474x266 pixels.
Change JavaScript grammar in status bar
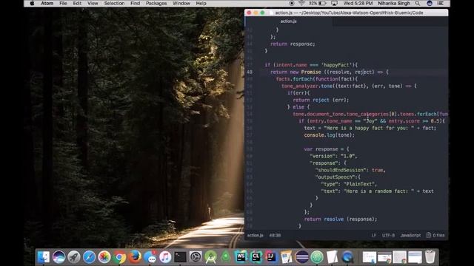pos(410,235)
